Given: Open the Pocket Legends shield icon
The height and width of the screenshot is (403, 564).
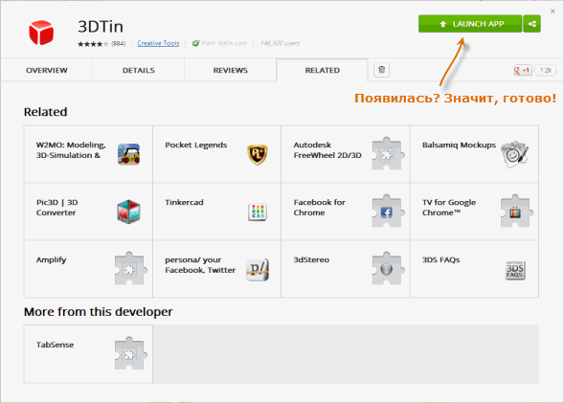Looking at the screenshot, I should click(258, 154).
